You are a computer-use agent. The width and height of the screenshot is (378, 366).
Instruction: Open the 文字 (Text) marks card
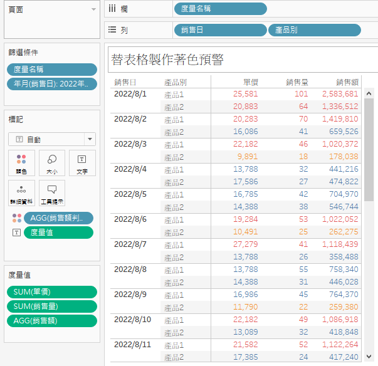pos(82,163)
